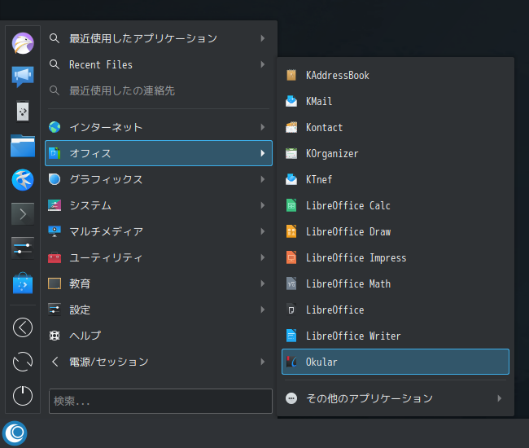Expand その他のアプリケーション submenu arrow
Screen dimensions: 529x448
tap(500, 398)
